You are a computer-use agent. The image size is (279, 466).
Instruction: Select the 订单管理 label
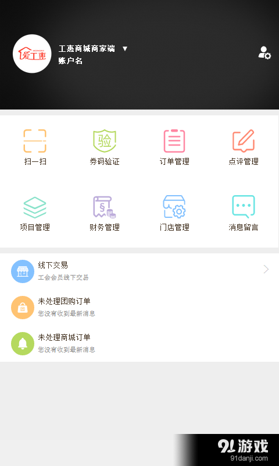click(174, 162)
